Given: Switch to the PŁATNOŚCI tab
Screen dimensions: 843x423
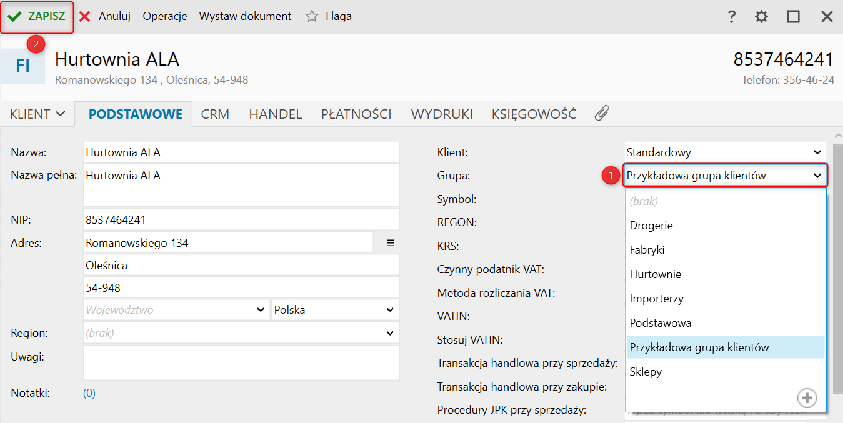Looking at the screenshot, I should pos(356,114).
